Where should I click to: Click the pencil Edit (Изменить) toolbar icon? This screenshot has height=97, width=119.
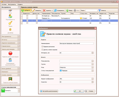click(x=34, y=10)
